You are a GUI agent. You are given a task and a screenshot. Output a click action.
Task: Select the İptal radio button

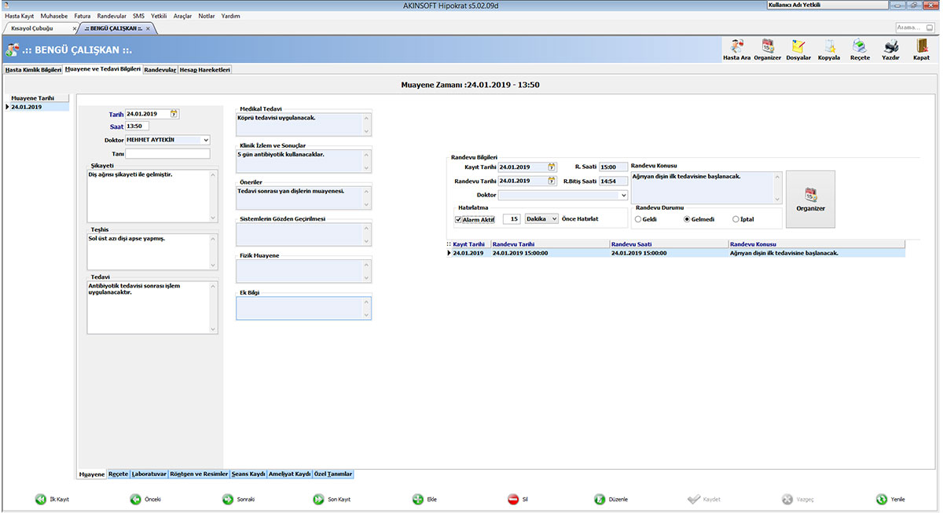point(736,219)
